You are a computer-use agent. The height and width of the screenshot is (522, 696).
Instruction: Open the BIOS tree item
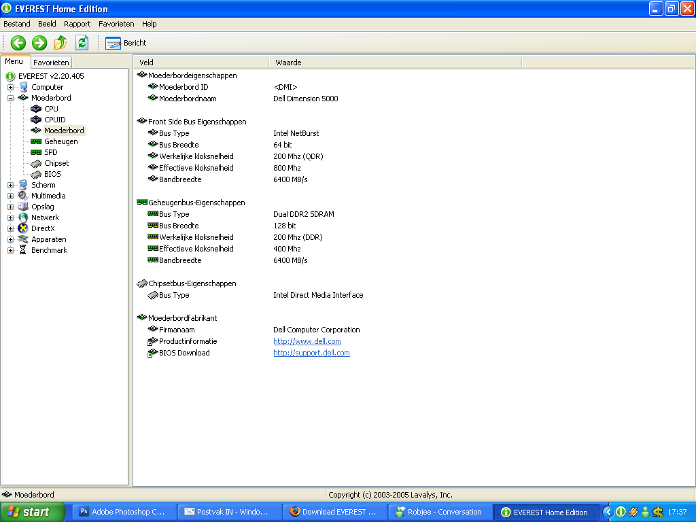[x=52, y=174]
